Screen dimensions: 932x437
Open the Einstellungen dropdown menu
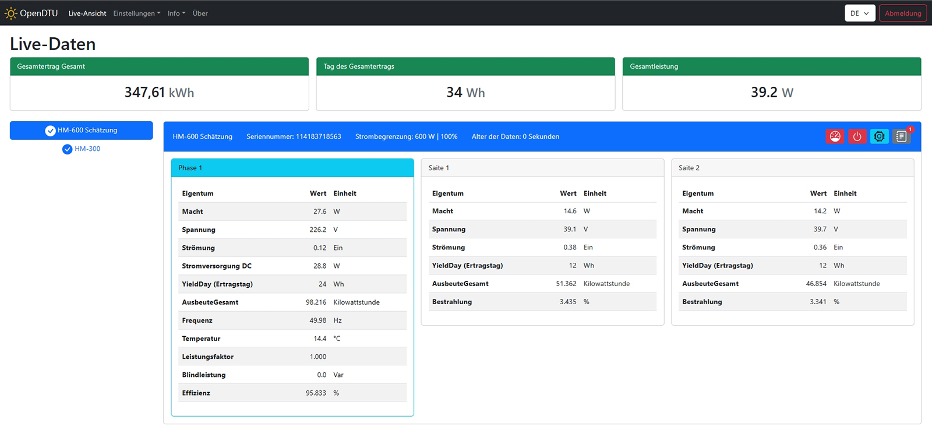(x=137, y=13)
